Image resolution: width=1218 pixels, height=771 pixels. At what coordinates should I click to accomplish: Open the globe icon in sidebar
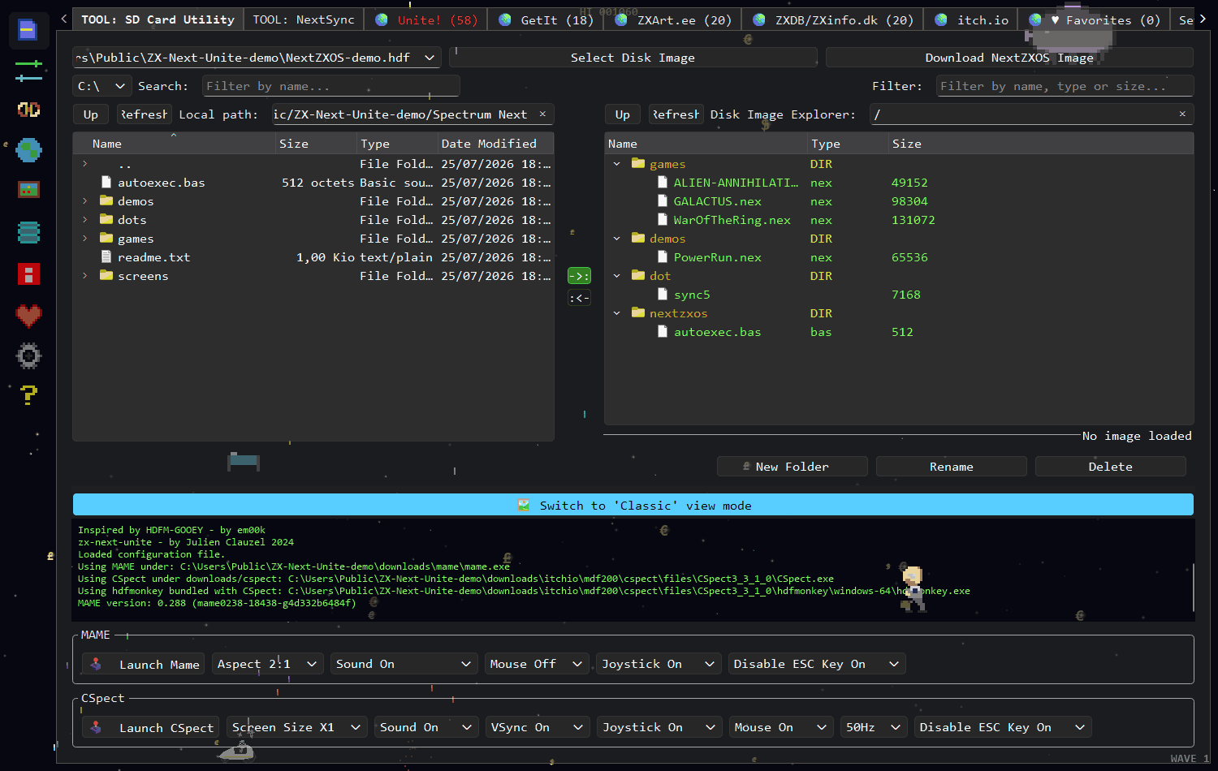28,150
